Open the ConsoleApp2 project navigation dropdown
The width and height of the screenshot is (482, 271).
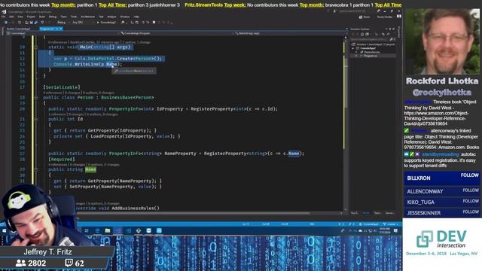pos(63,33)
